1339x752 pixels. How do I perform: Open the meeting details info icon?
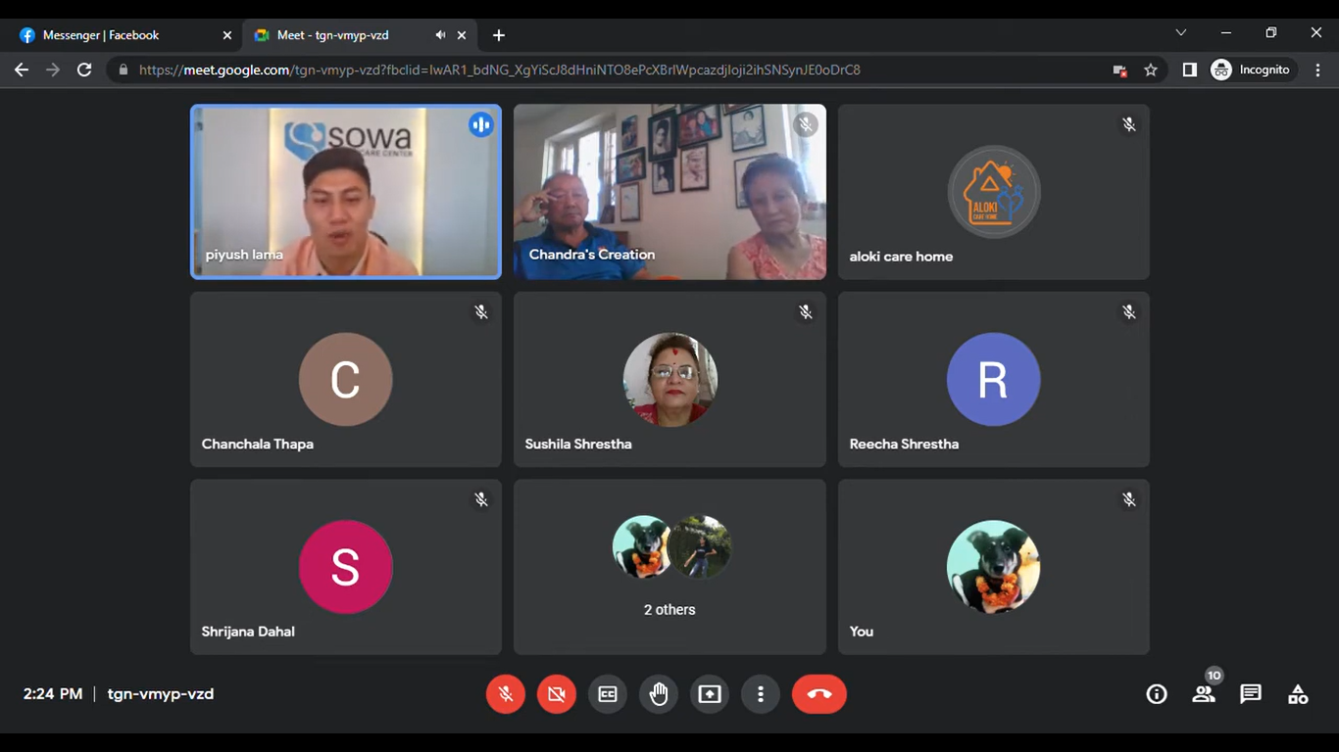(x=1157, y=694)
